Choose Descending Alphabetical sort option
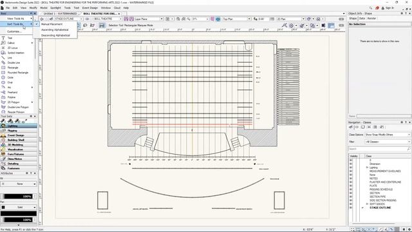Image resolution: width=412 pixels, height=232 pixels. (x=55, y=35)
